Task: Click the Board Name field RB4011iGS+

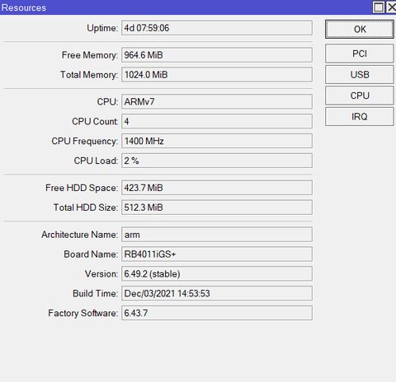Action: click(x=217, y=254)
